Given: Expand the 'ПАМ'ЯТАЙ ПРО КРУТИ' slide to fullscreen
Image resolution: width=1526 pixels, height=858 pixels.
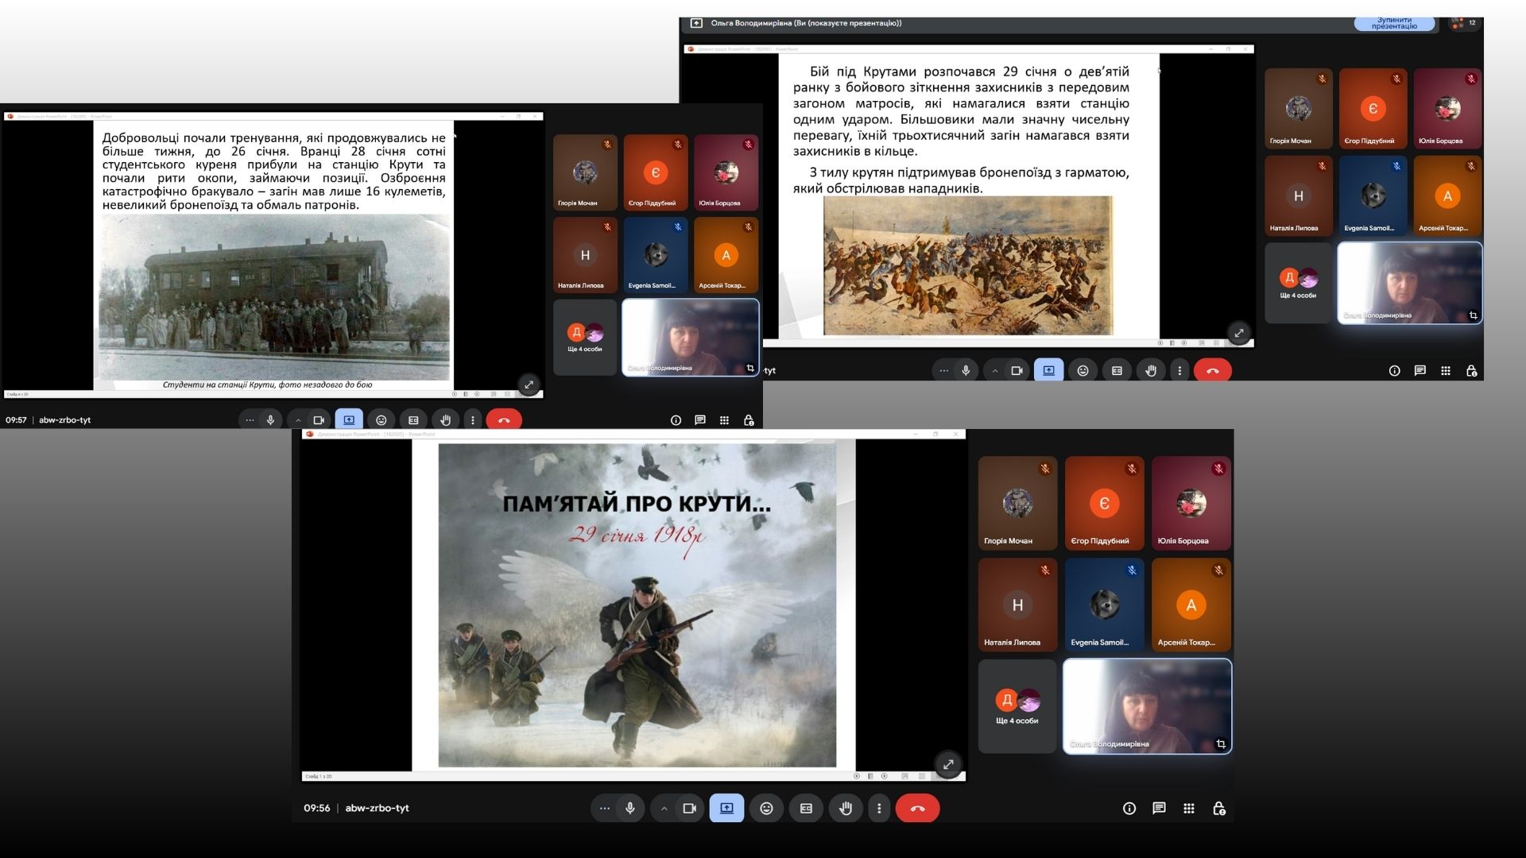Looking at the screenshot, I should pos(948,764).
